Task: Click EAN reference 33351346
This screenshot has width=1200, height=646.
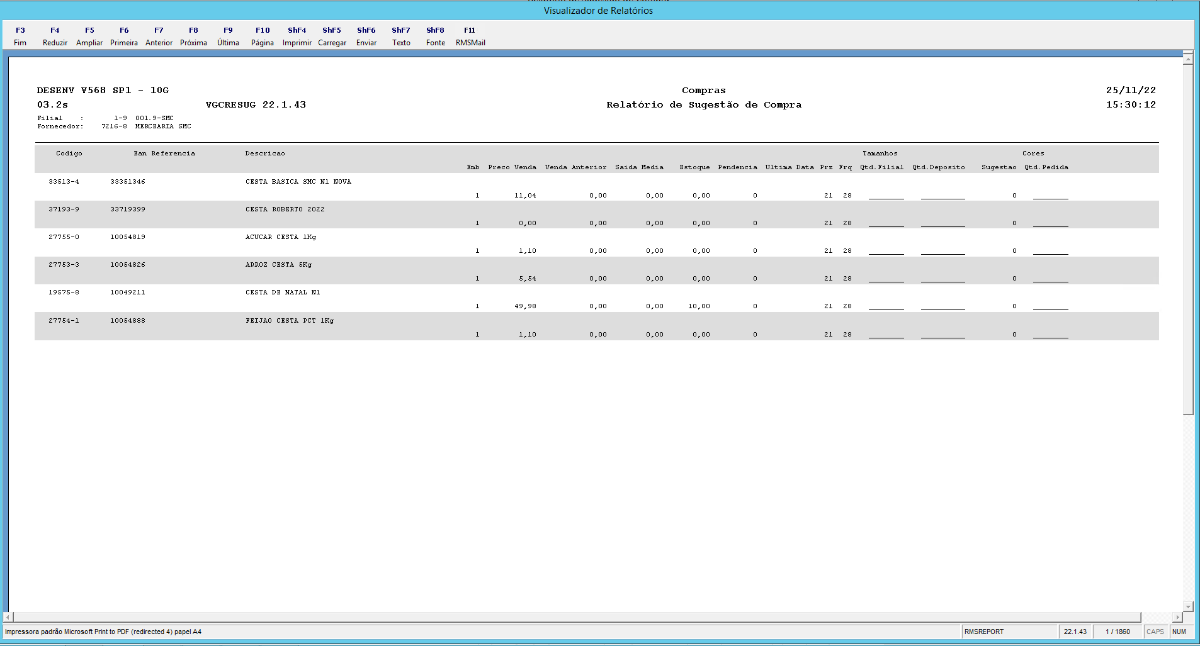Action: 128,182
